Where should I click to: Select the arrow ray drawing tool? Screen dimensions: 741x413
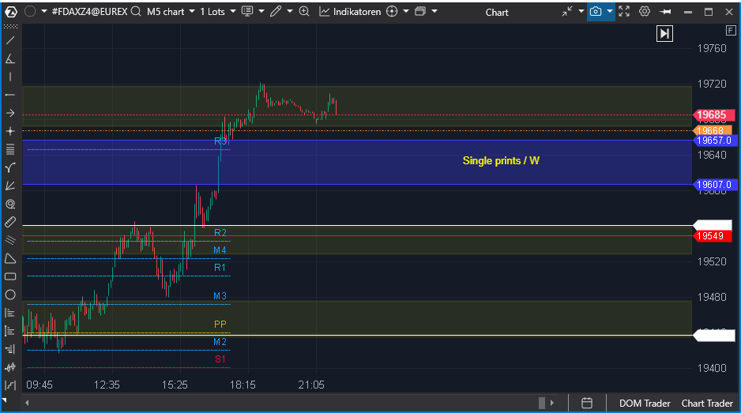pos(10,113)
